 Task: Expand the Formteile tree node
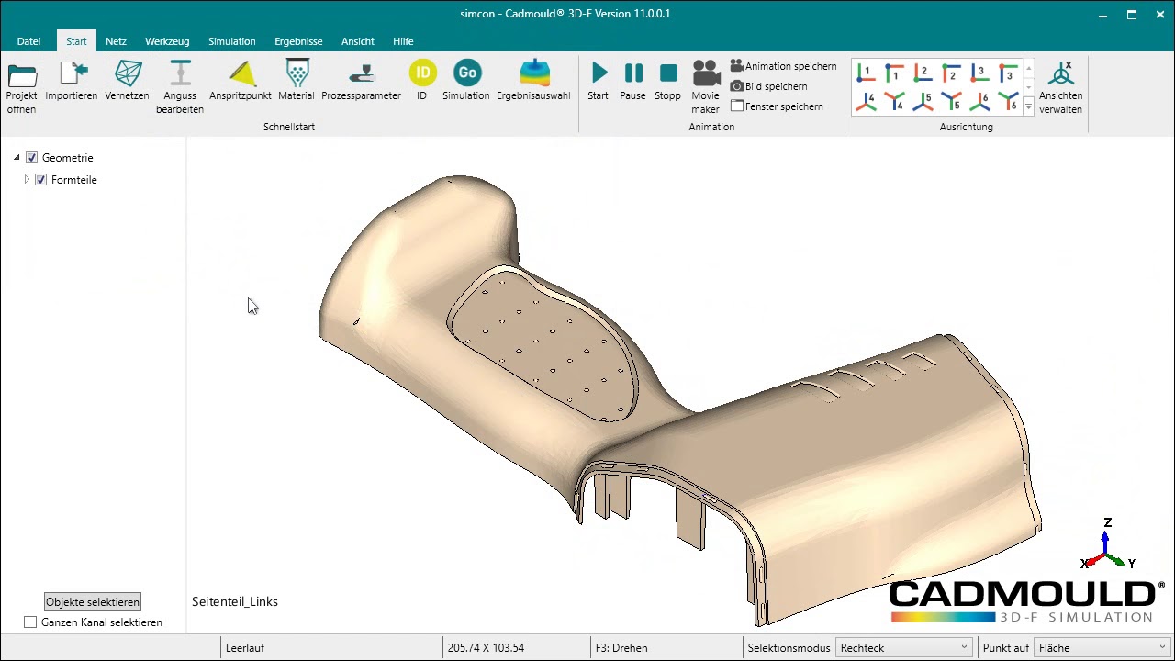pos(27,180)
